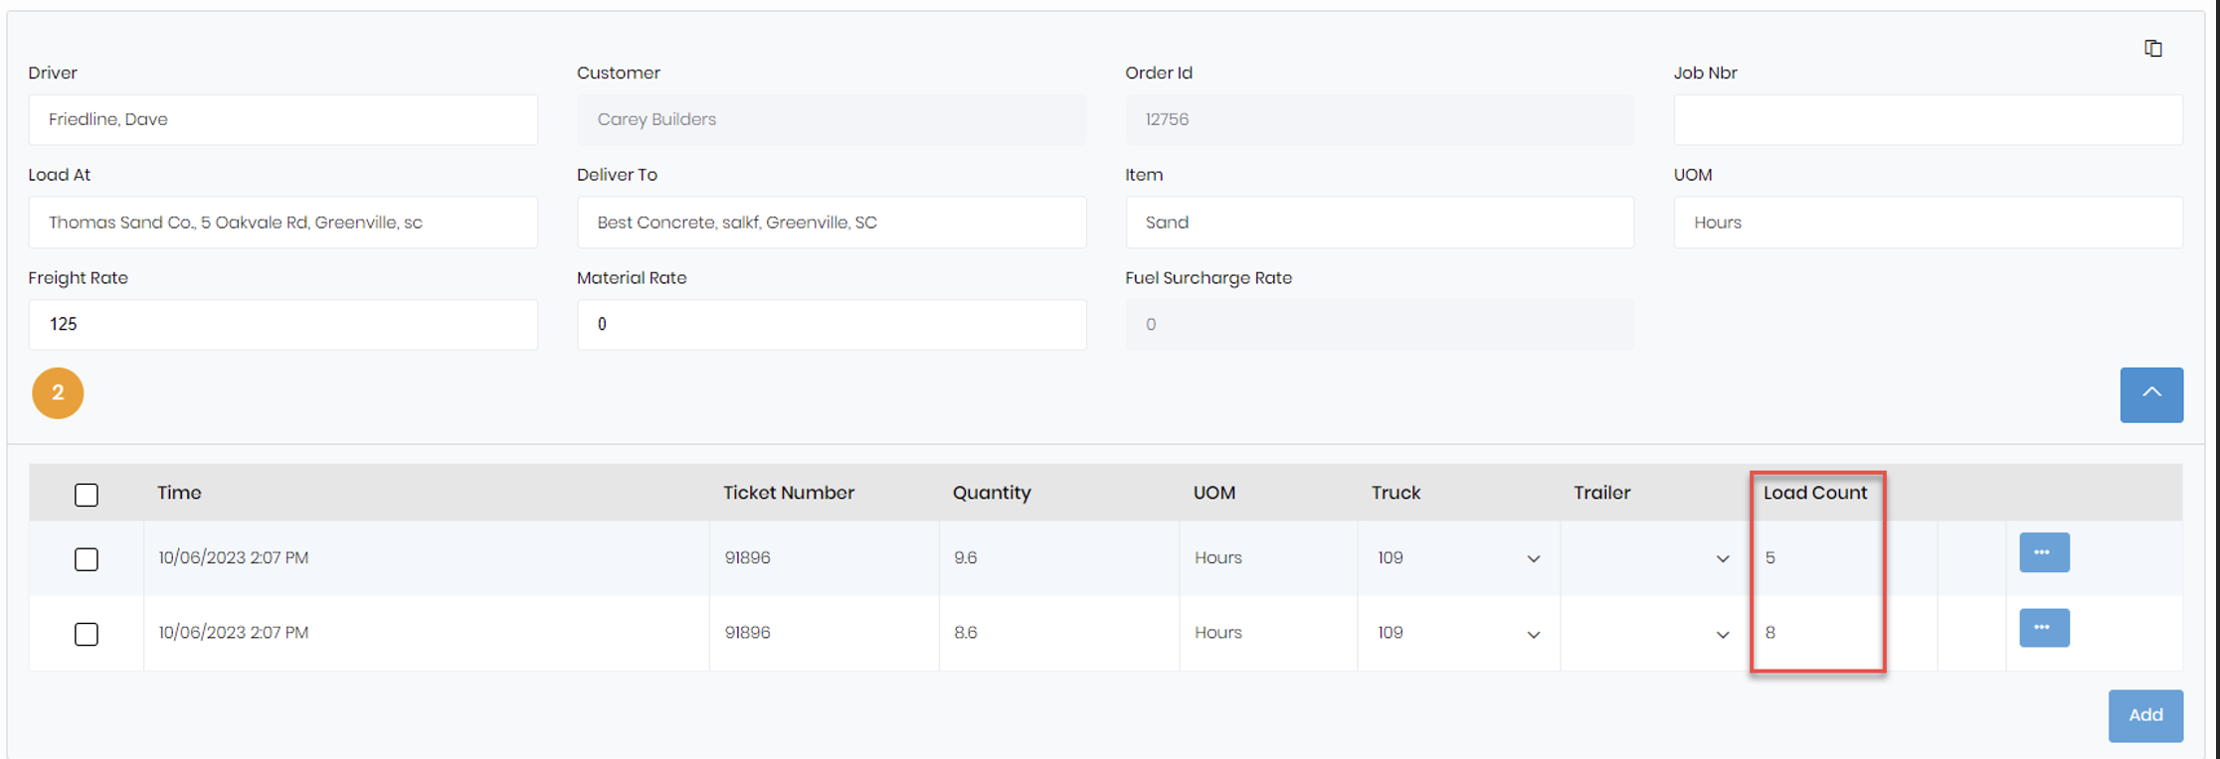Click the empty Job Nbr input field

(1928, 119)
